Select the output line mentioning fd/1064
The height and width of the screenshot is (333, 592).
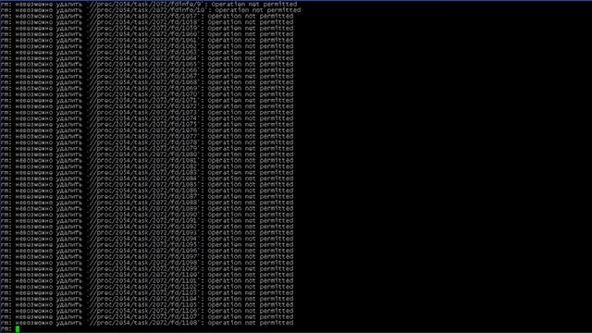(146, 58)
